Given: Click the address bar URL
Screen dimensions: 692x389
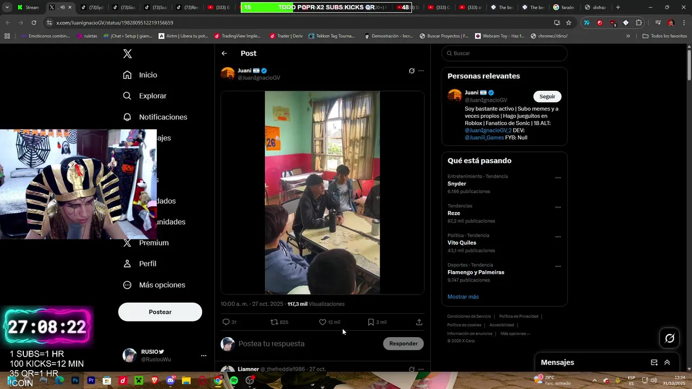Looking at the screenshot, I should pos(115,23).
